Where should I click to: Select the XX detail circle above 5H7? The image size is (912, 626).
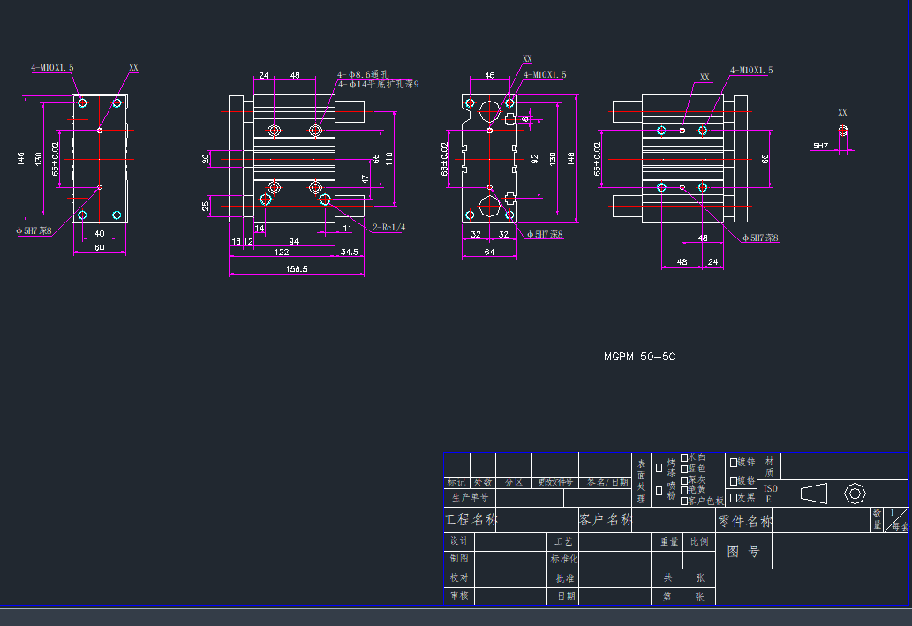coord(842,131)
